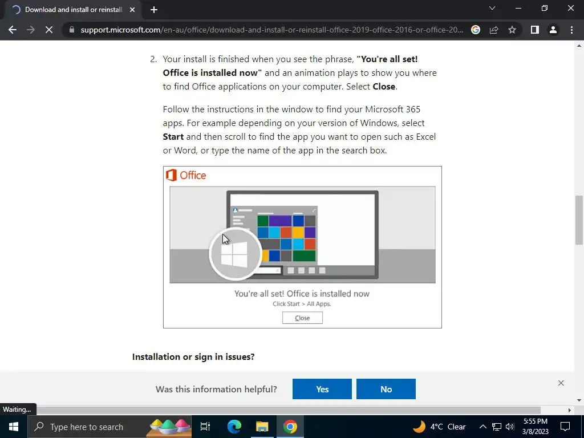The image size is (584, 438).
Task: Click the Close button in Office image
Action: (x=302, y=318)
